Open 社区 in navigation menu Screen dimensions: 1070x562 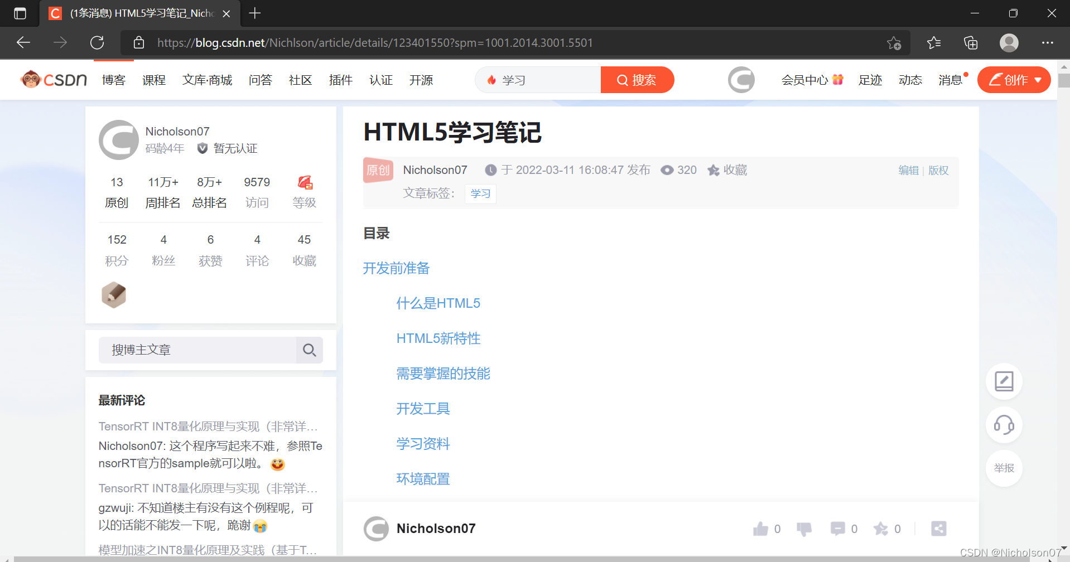[x=301, y=80]
